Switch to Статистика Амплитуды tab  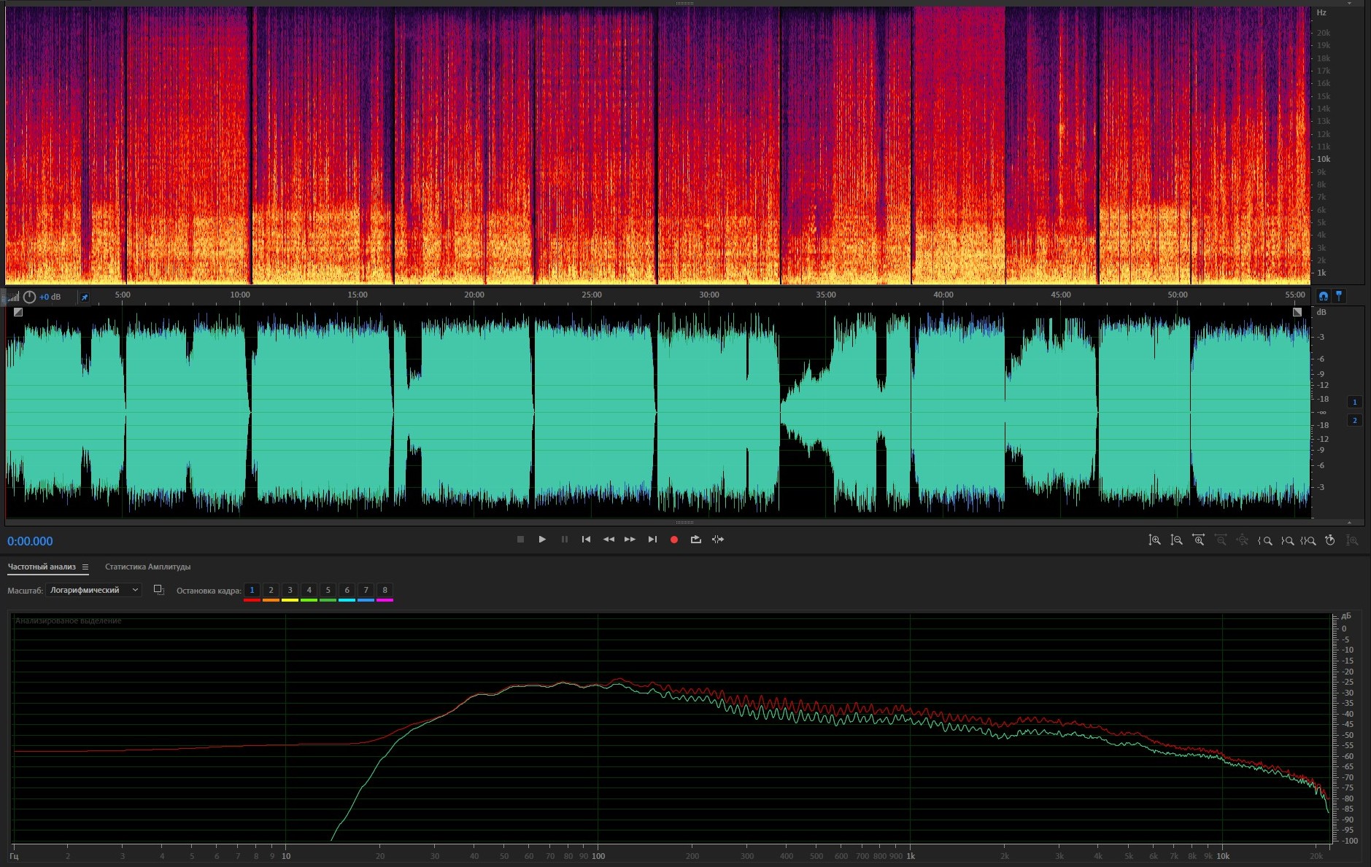[x=147, y=567]
